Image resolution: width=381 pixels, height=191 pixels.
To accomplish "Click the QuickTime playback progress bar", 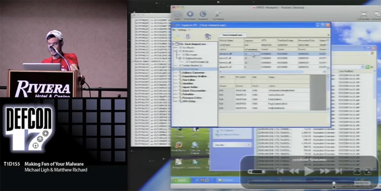I will (301, 183).
